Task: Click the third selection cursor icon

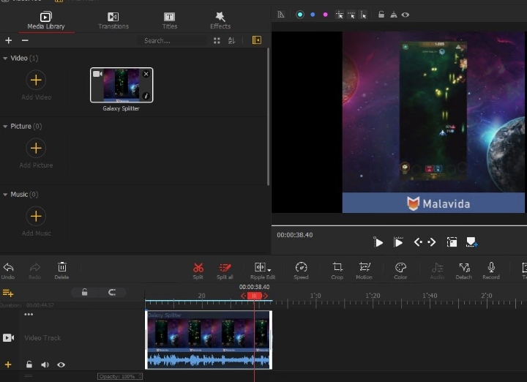Action: tap(363, 15)
